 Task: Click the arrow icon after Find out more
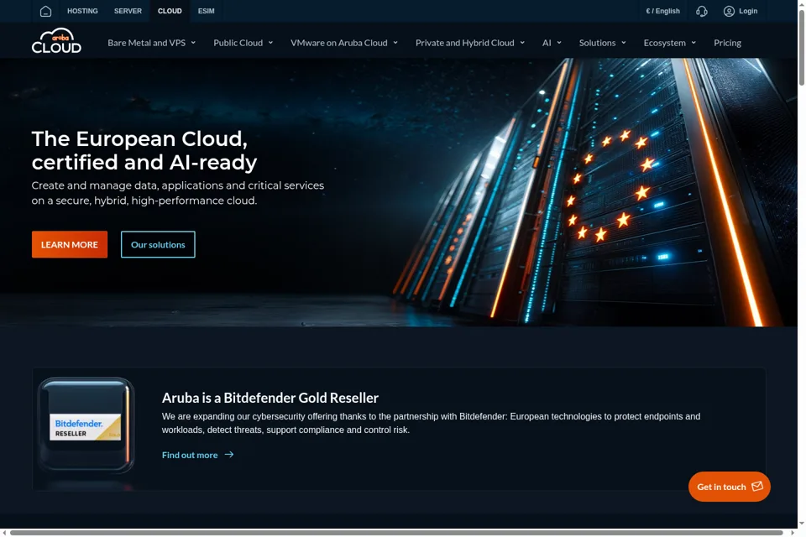tap(229, 454)
